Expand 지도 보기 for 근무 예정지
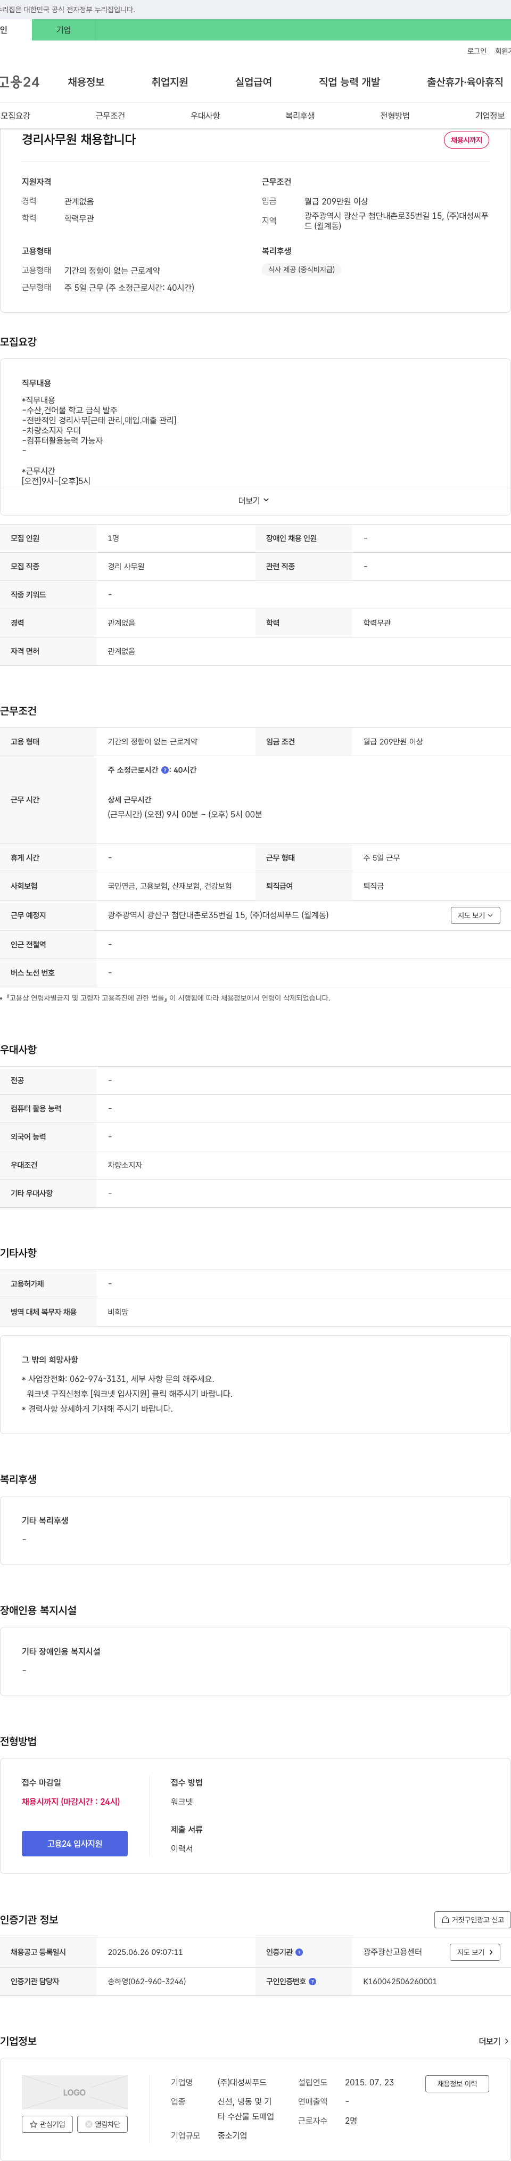 pos(475,915)
